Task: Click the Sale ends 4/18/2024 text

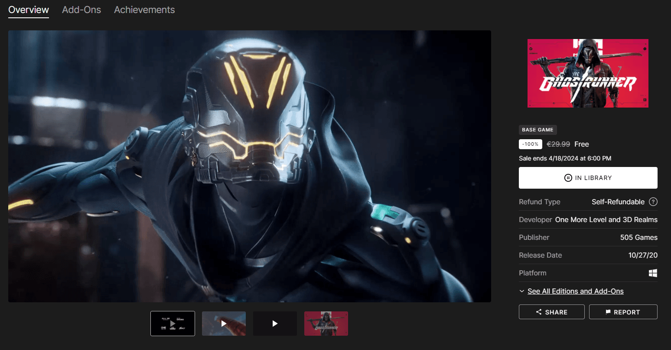Action: (565, 158)
